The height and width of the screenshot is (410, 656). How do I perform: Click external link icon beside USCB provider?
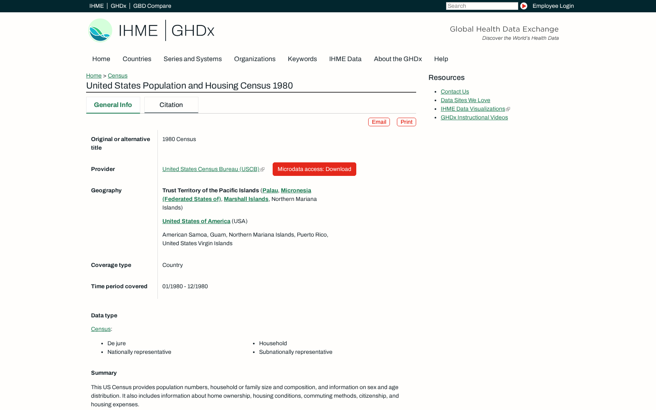(262, 169)
